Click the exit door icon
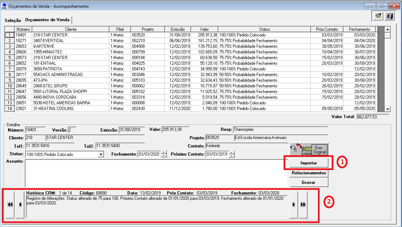This screenshot has width=402, height=227. (389, 16)
